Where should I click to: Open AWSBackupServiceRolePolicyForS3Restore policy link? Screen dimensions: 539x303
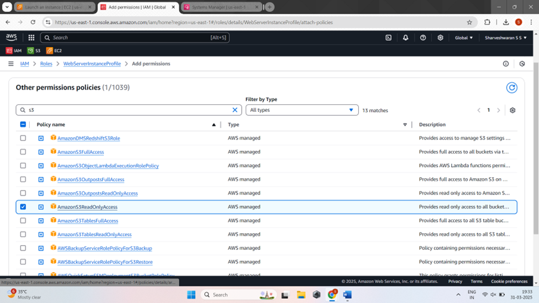tap(105, 262)
